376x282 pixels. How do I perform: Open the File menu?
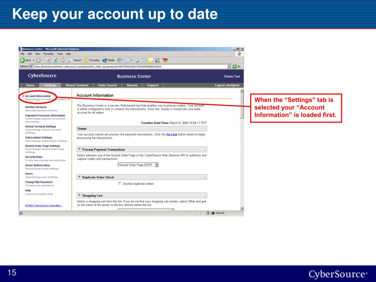[22, 54]
